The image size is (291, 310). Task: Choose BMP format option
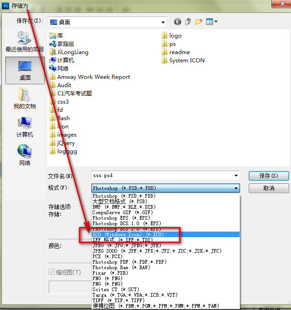coord(166,207)
